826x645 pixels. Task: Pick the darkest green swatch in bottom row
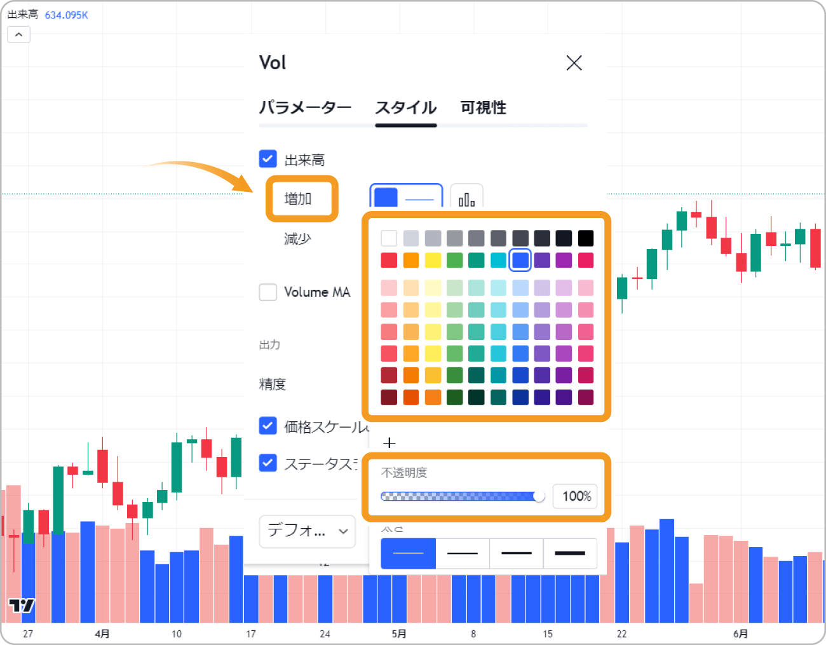477,397
